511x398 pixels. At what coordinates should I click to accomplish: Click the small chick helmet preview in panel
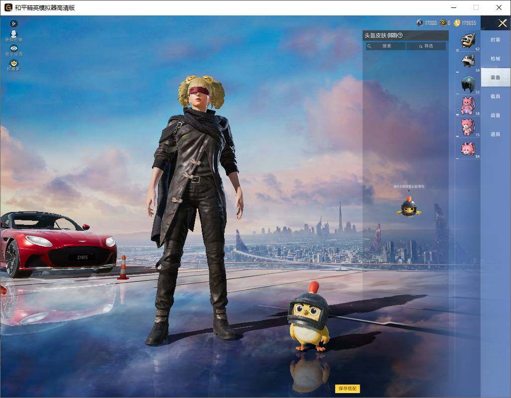coord(409,206)
